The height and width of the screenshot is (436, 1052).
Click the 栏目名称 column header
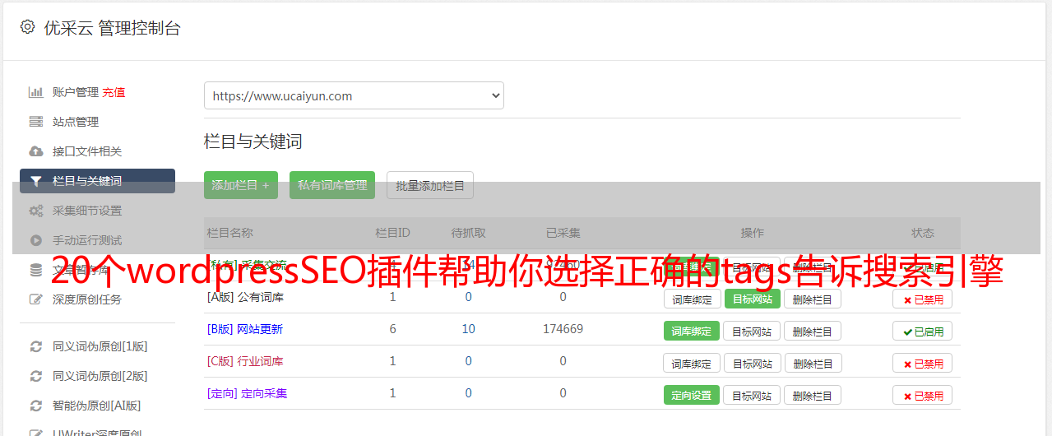pos(229,233)
